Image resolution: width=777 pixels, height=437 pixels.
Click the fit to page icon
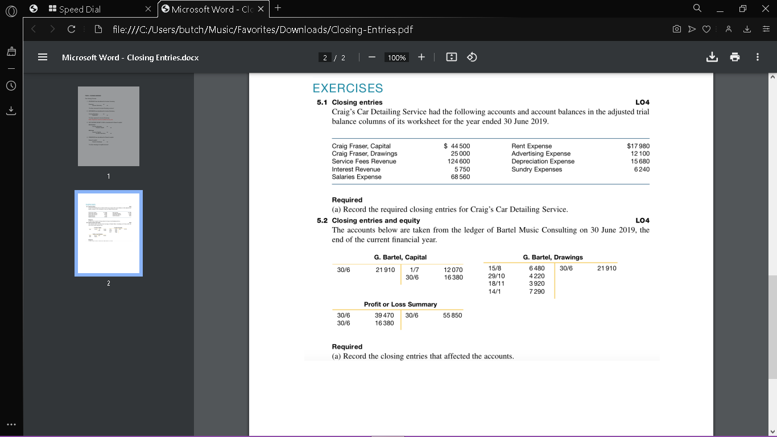pyautogui.click(x=451, y=57)
